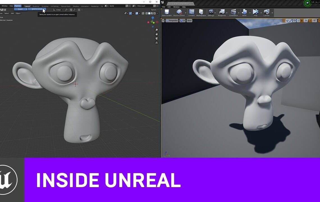Select the Zoom magnifier icon in Blender viewport
The width and height of the screenshot is (320, 202).
coord(157,30)
